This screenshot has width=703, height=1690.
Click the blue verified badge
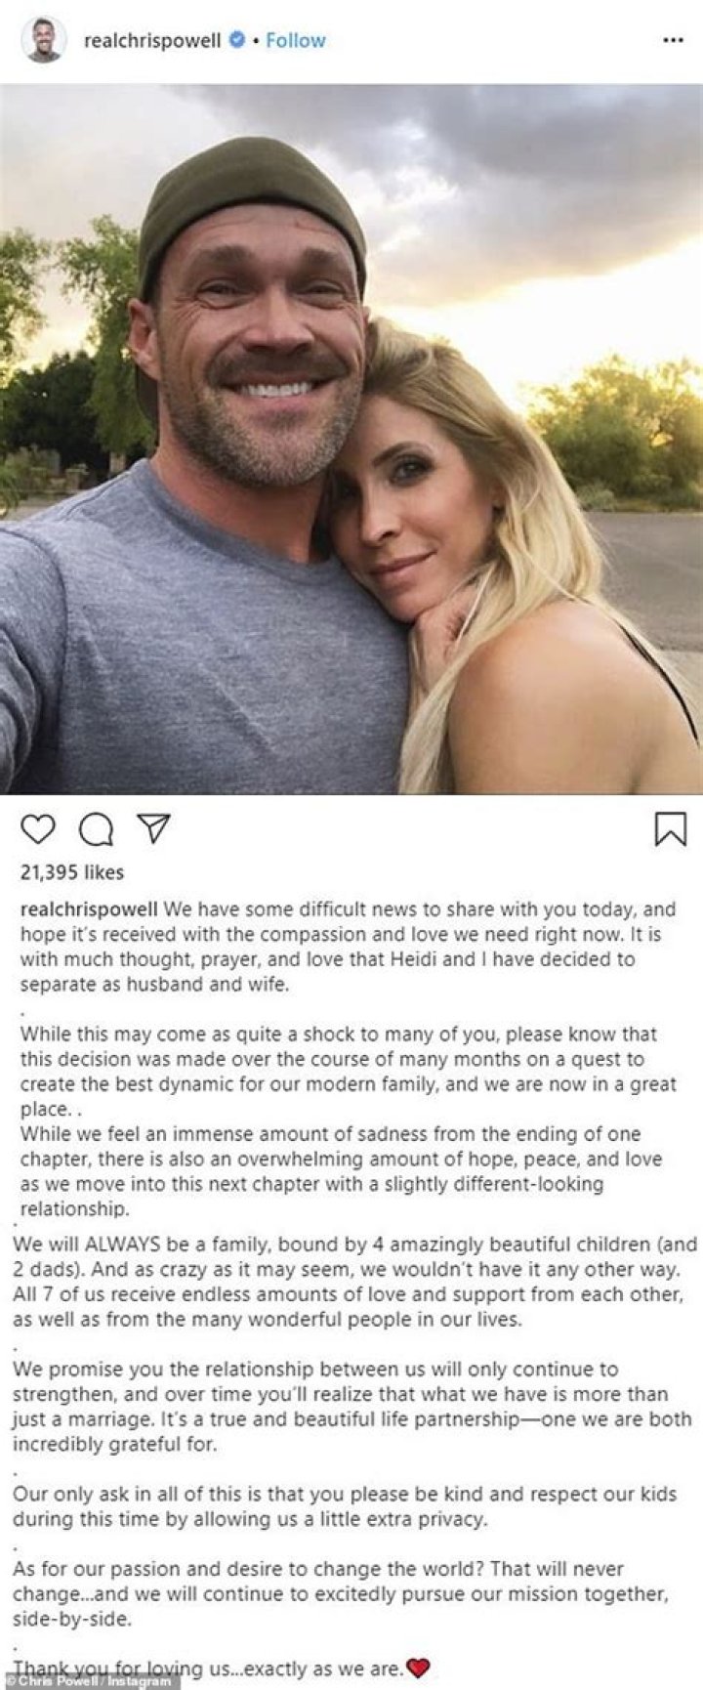pos(236,40)
